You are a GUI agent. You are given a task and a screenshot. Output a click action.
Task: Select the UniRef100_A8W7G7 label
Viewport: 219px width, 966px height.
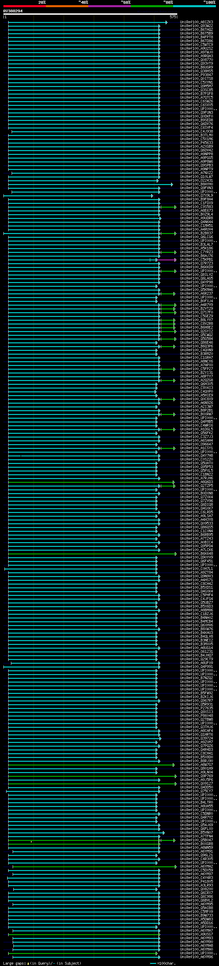tap(196, 765)
